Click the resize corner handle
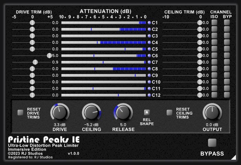Viewport: 241px width, 165px height. click(x=233, y=157)
